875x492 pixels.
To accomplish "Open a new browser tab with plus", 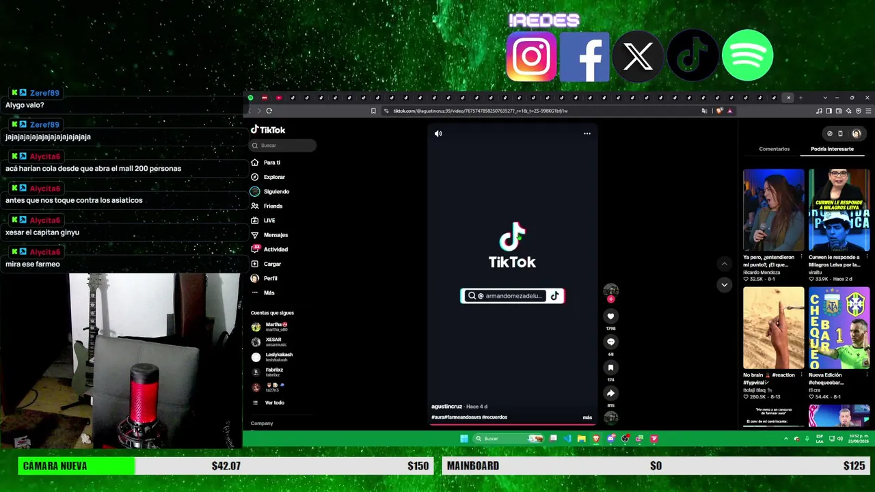I will (800, 98).
